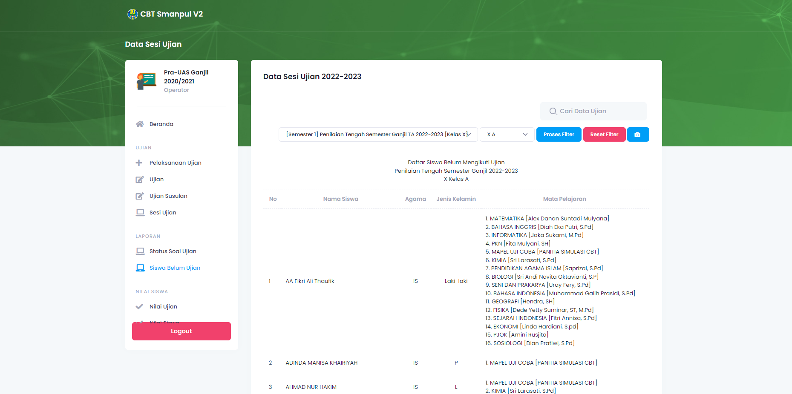Open Pelaksanaan Ujian menu item
The image size is (792, 394).
coord(175,163)
